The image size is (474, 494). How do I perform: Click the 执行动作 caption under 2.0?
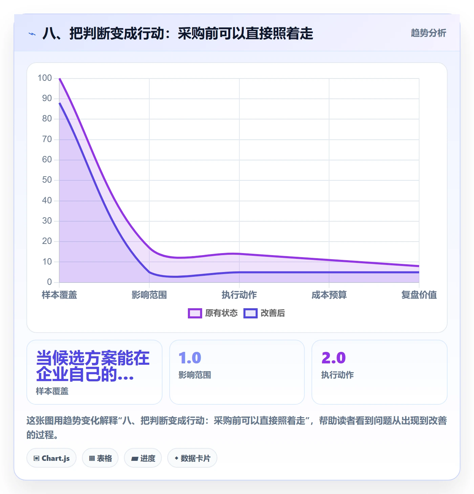[x=338, y=375]
